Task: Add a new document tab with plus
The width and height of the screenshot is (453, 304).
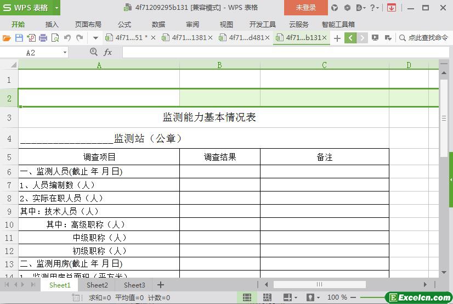Action: pos(337,38)
